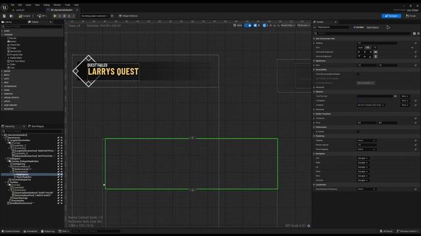Viewport: 421px width, 236px height.
Task: Compile the widget blueprint
Action: click(24, 16)
